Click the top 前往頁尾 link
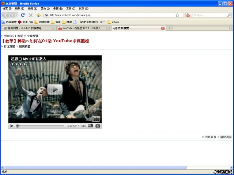The width and height of the screenshot is (234, 175). pyautogui.click(x=10, y=46)
